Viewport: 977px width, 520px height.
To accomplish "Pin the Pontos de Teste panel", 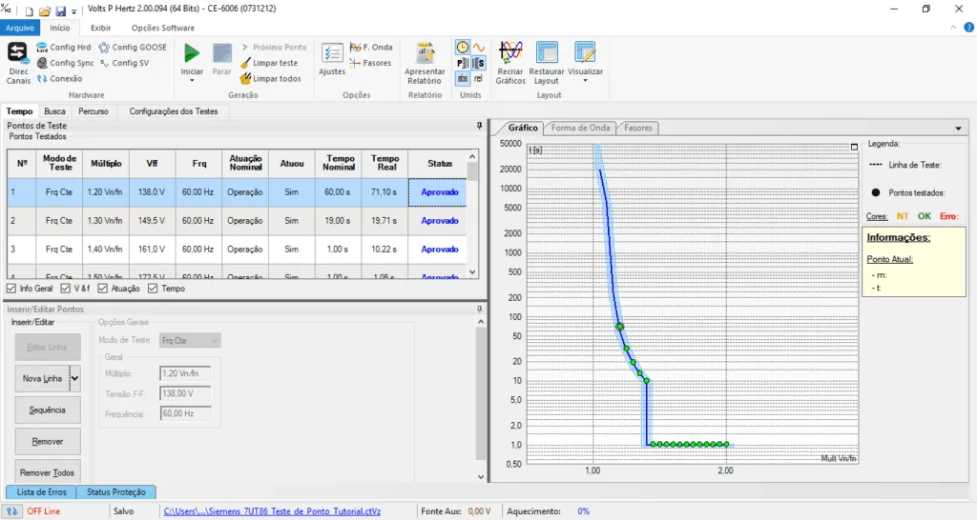I will click(479, 126).
